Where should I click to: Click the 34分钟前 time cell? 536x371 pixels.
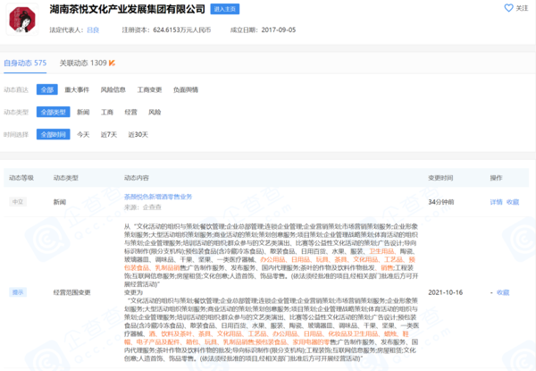[x=441, y=202]
